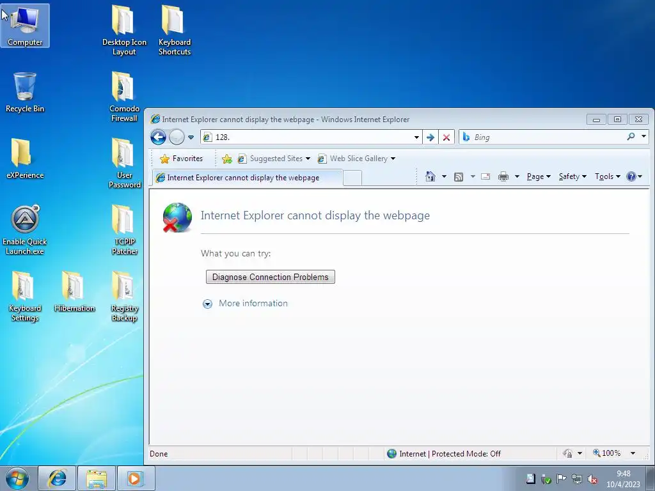
Task: Click the network tray icon
Action: coord(577,479)
